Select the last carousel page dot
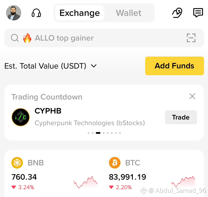This screenshot has height=197, width=208. coord(120,133)
